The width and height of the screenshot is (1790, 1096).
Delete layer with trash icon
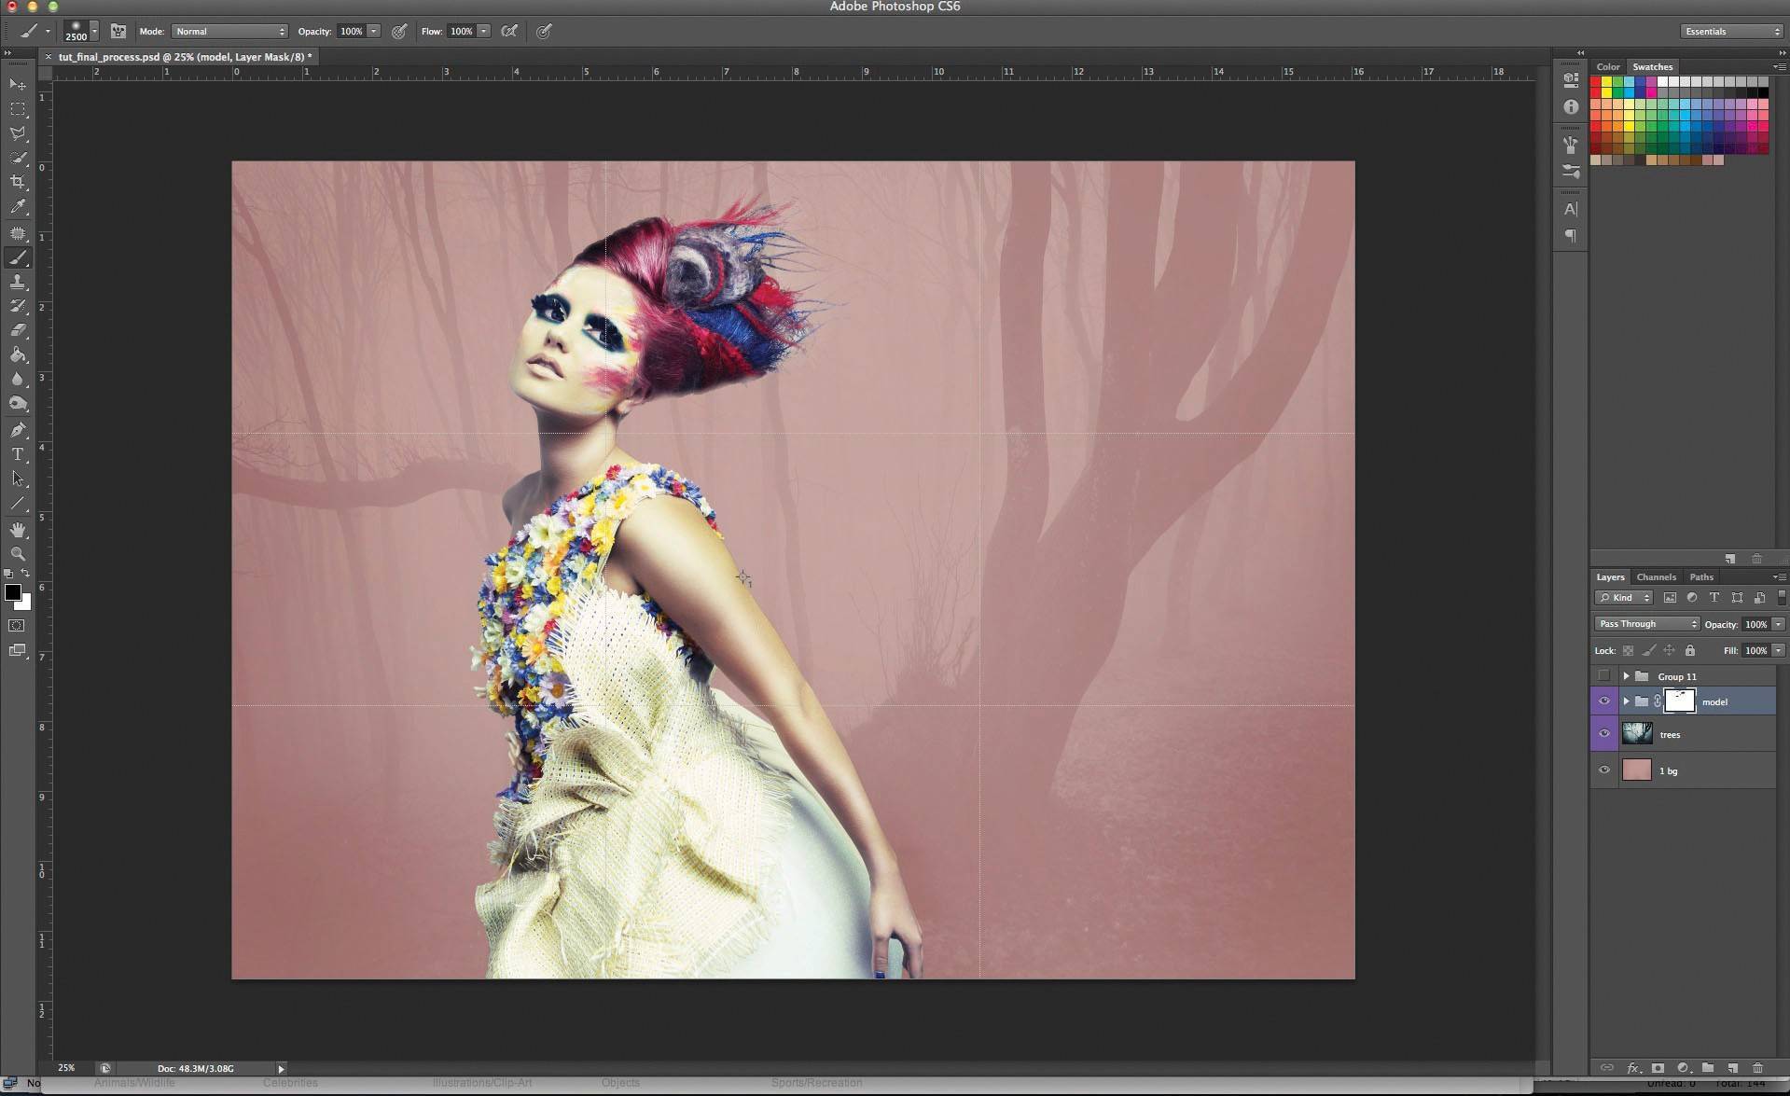[1758, 1068]
